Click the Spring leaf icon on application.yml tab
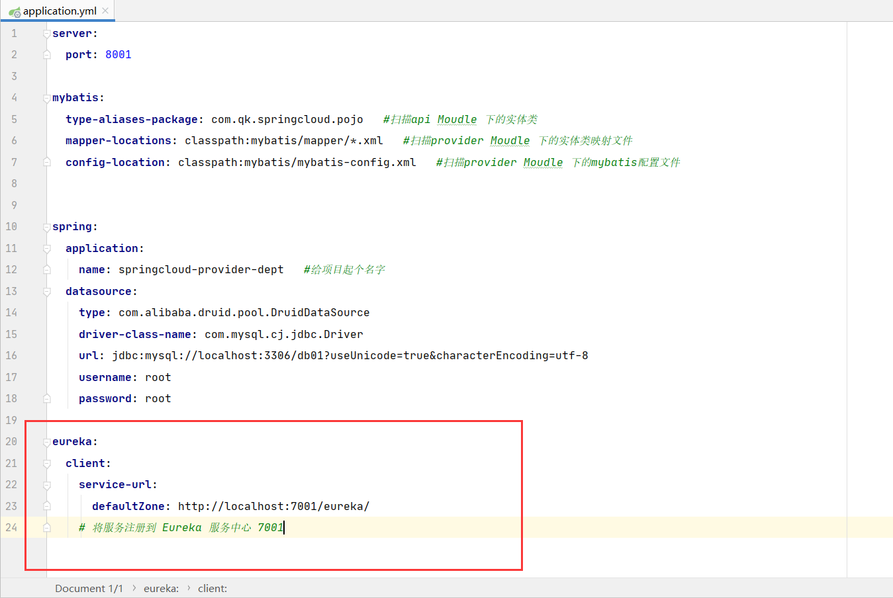 click(15, 11)
